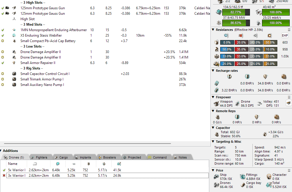Click the Small Armor Repairer II module icon
Image resolution: width=292 pixels, height=192 pixels.
14,63
